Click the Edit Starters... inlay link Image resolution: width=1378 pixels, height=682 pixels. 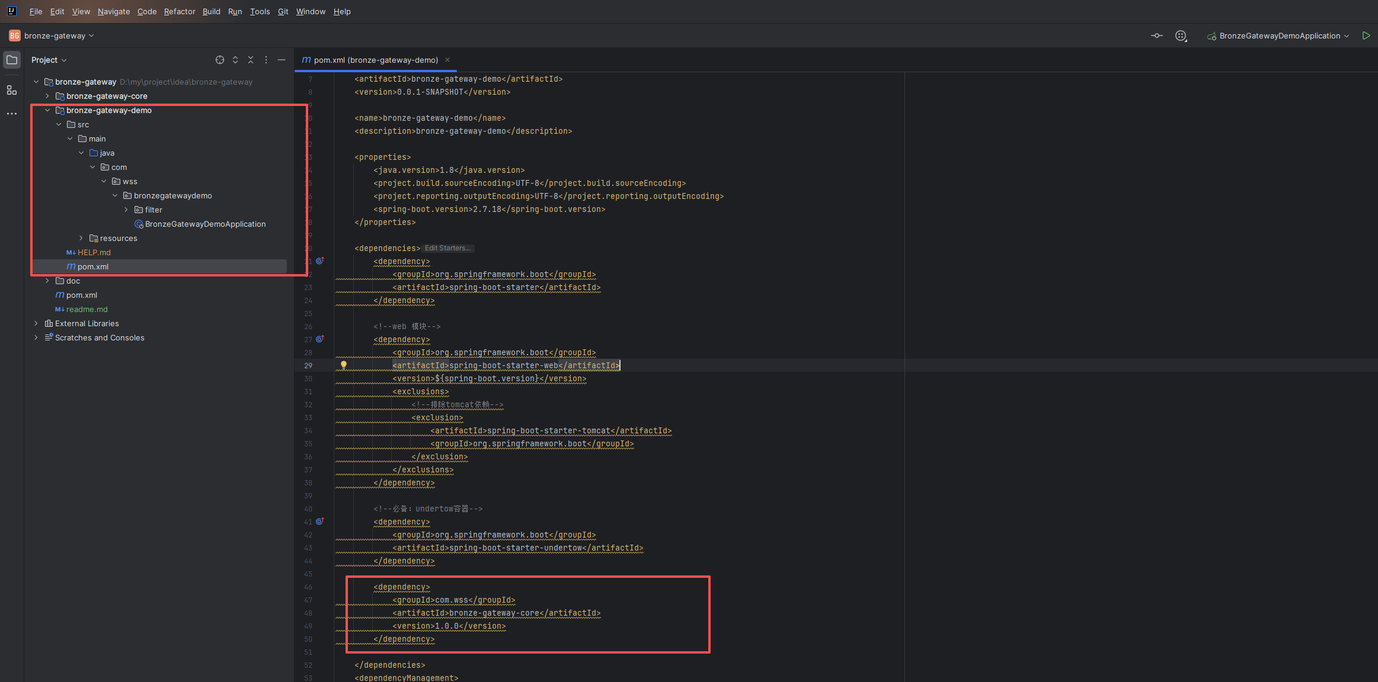click(448, 248)
